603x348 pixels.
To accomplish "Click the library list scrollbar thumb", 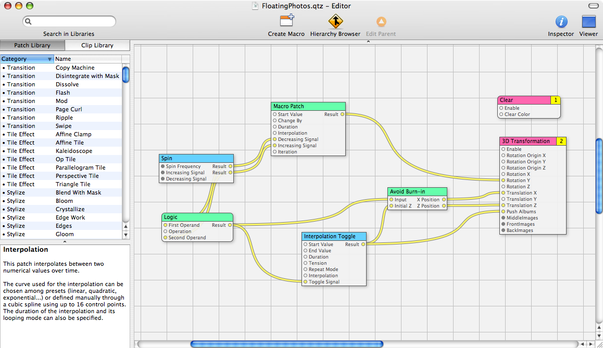I will pos(125,74).
